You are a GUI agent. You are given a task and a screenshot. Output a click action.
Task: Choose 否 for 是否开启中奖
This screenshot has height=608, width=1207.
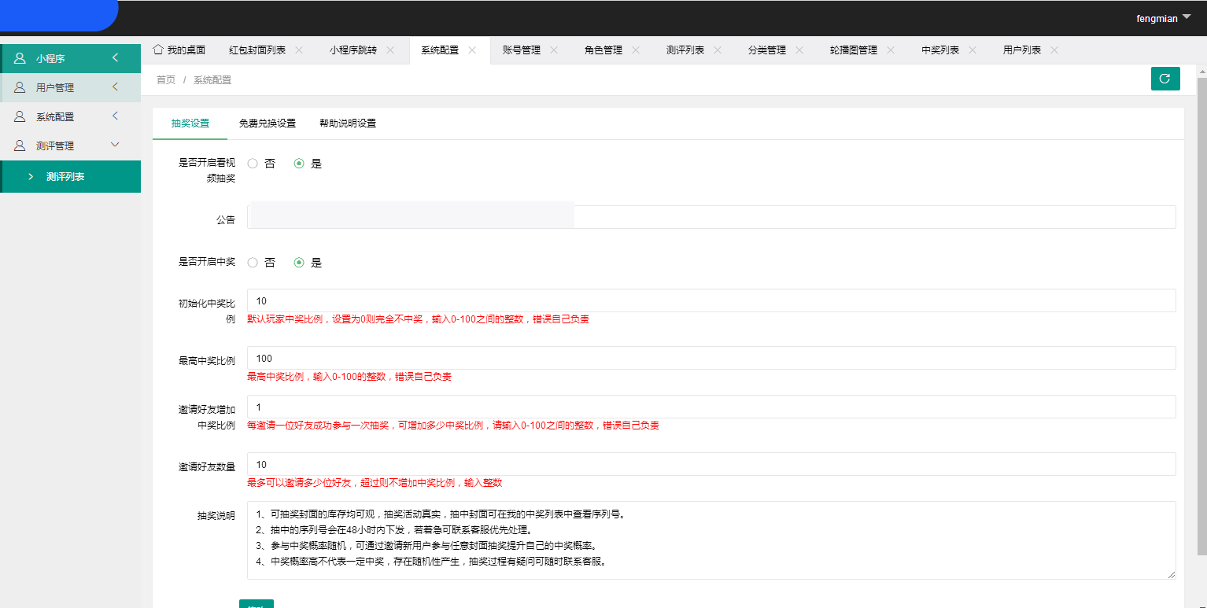[252, 262]
